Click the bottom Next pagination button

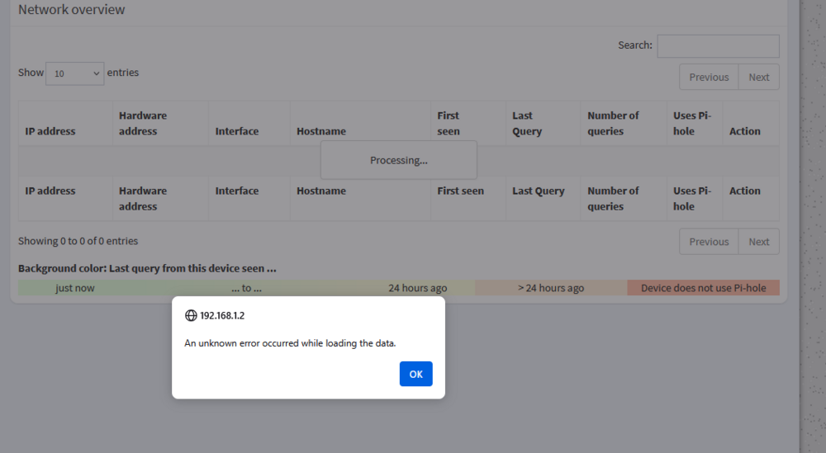pos(758,242)
